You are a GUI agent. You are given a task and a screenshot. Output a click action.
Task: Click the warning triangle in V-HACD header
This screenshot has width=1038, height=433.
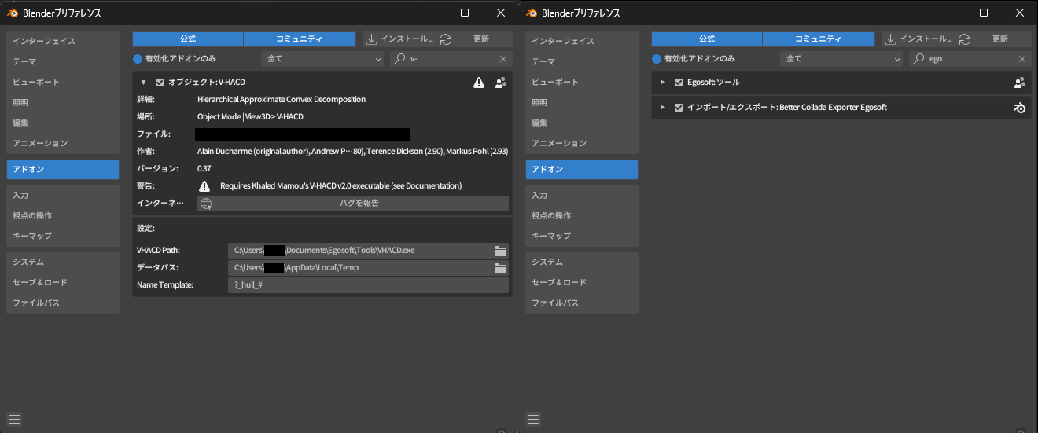click(478, 83)
